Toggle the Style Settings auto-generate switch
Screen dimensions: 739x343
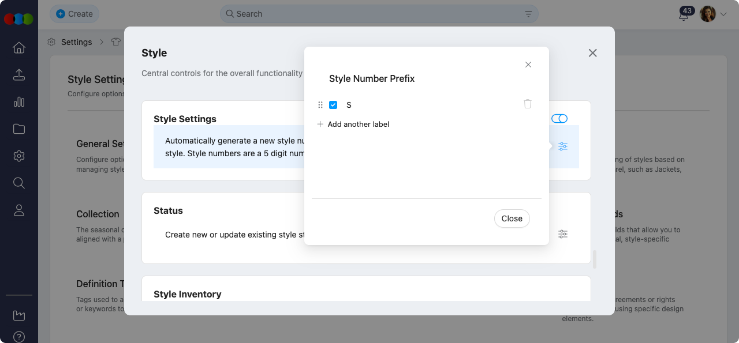point(559,119)
